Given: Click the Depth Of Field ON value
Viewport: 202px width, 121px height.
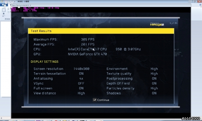Looking at the screenshot, I should 154,83.
